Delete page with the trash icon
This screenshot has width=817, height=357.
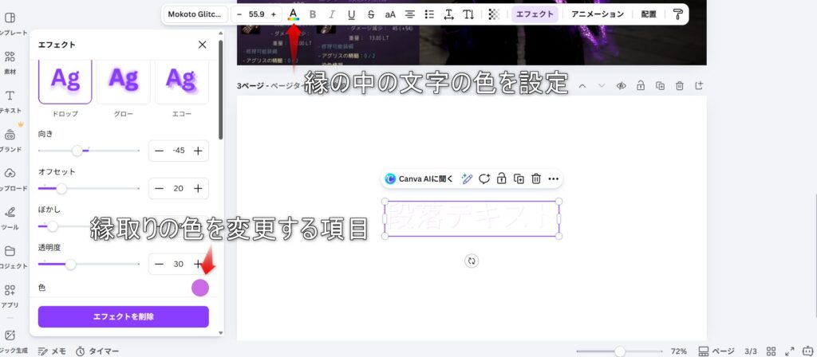coord(680,86)
